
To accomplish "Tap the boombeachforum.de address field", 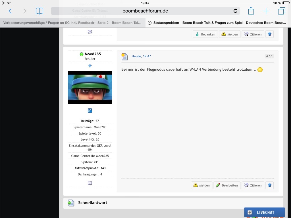I will 145,11.
